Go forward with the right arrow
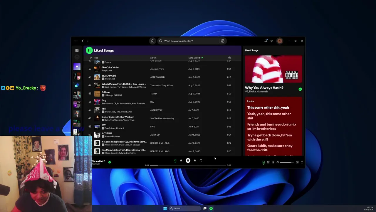The height and width of the screenshot is (212, 376). tap(88, 41)
